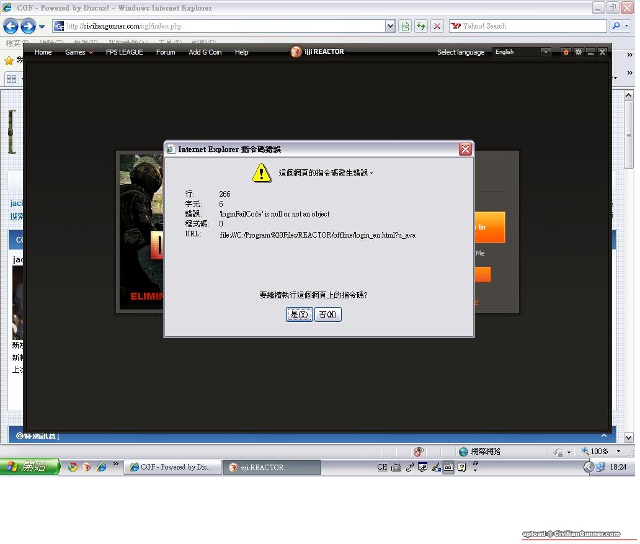The height and width of the screenshot is (544, 640).
Task: Click the favorites star icon
Action: (9, 60)
